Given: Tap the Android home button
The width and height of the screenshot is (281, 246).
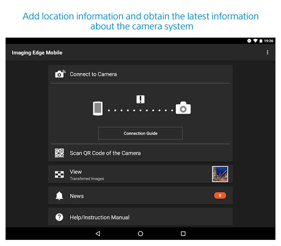Looking at the screenshot, I should (140, 233).
